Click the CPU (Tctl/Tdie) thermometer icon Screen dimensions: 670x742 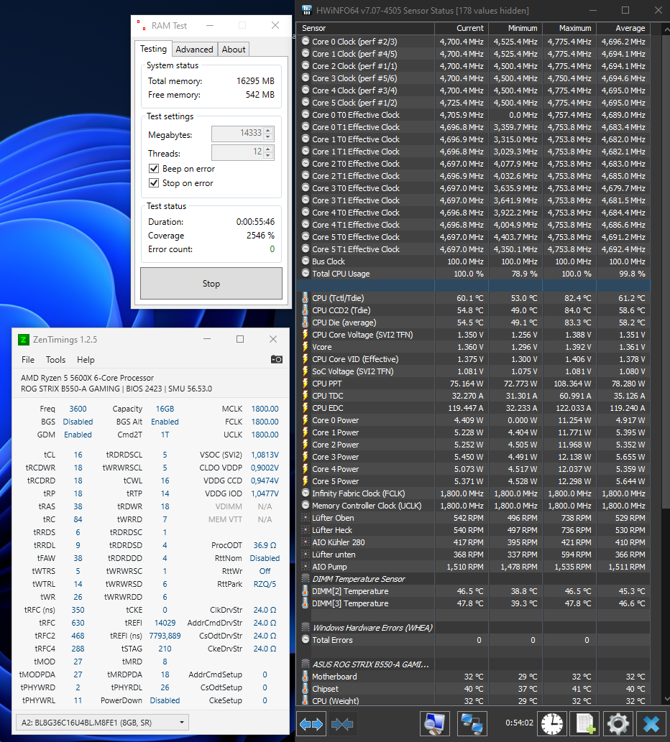306,298
